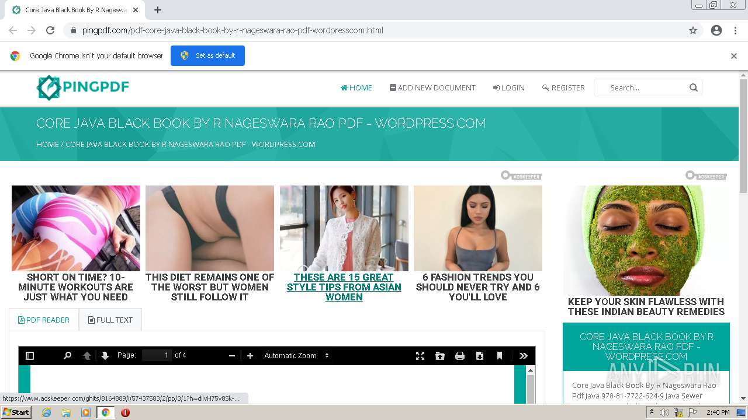Click Chrome taskbar icon

(105, 412)
